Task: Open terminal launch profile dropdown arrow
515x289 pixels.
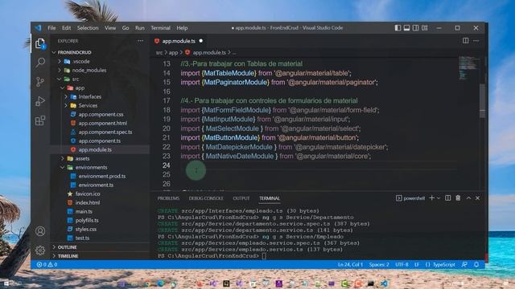Action: click(439, 198)
